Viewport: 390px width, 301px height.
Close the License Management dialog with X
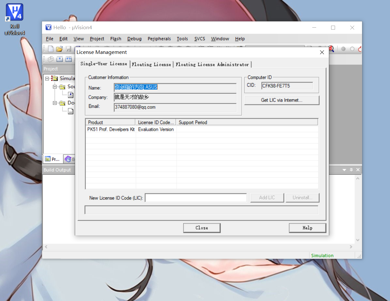(x=322, y=52)
